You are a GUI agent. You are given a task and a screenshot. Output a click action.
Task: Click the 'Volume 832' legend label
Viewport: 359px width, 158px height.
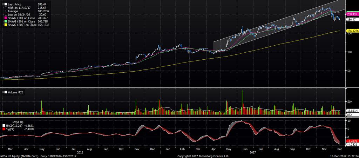[x=15, y=92]
